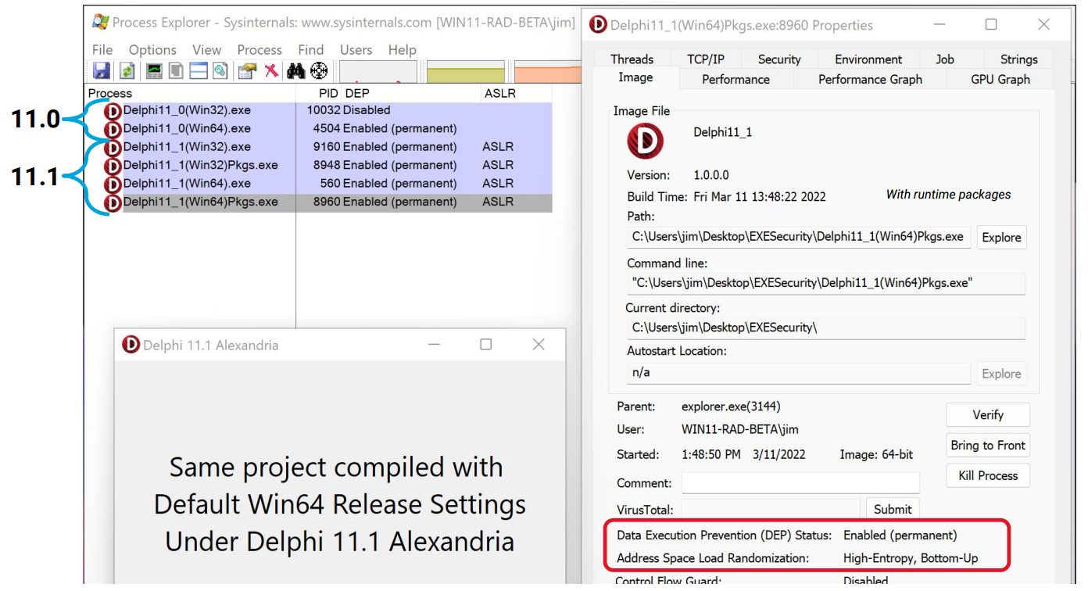
Task: Click the Process Explorer title bar icon
Action: pyautogui.click(x=100, y=23)
